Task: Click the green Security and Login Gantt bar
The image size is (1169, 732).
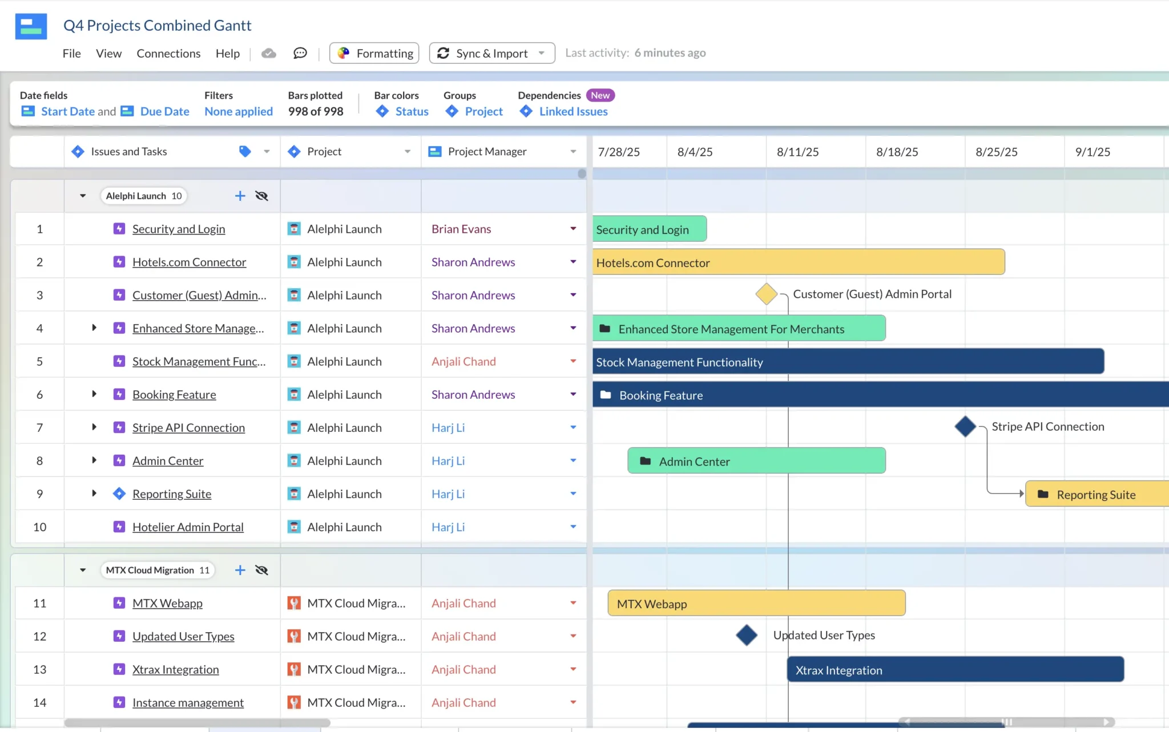Action: 650,229
